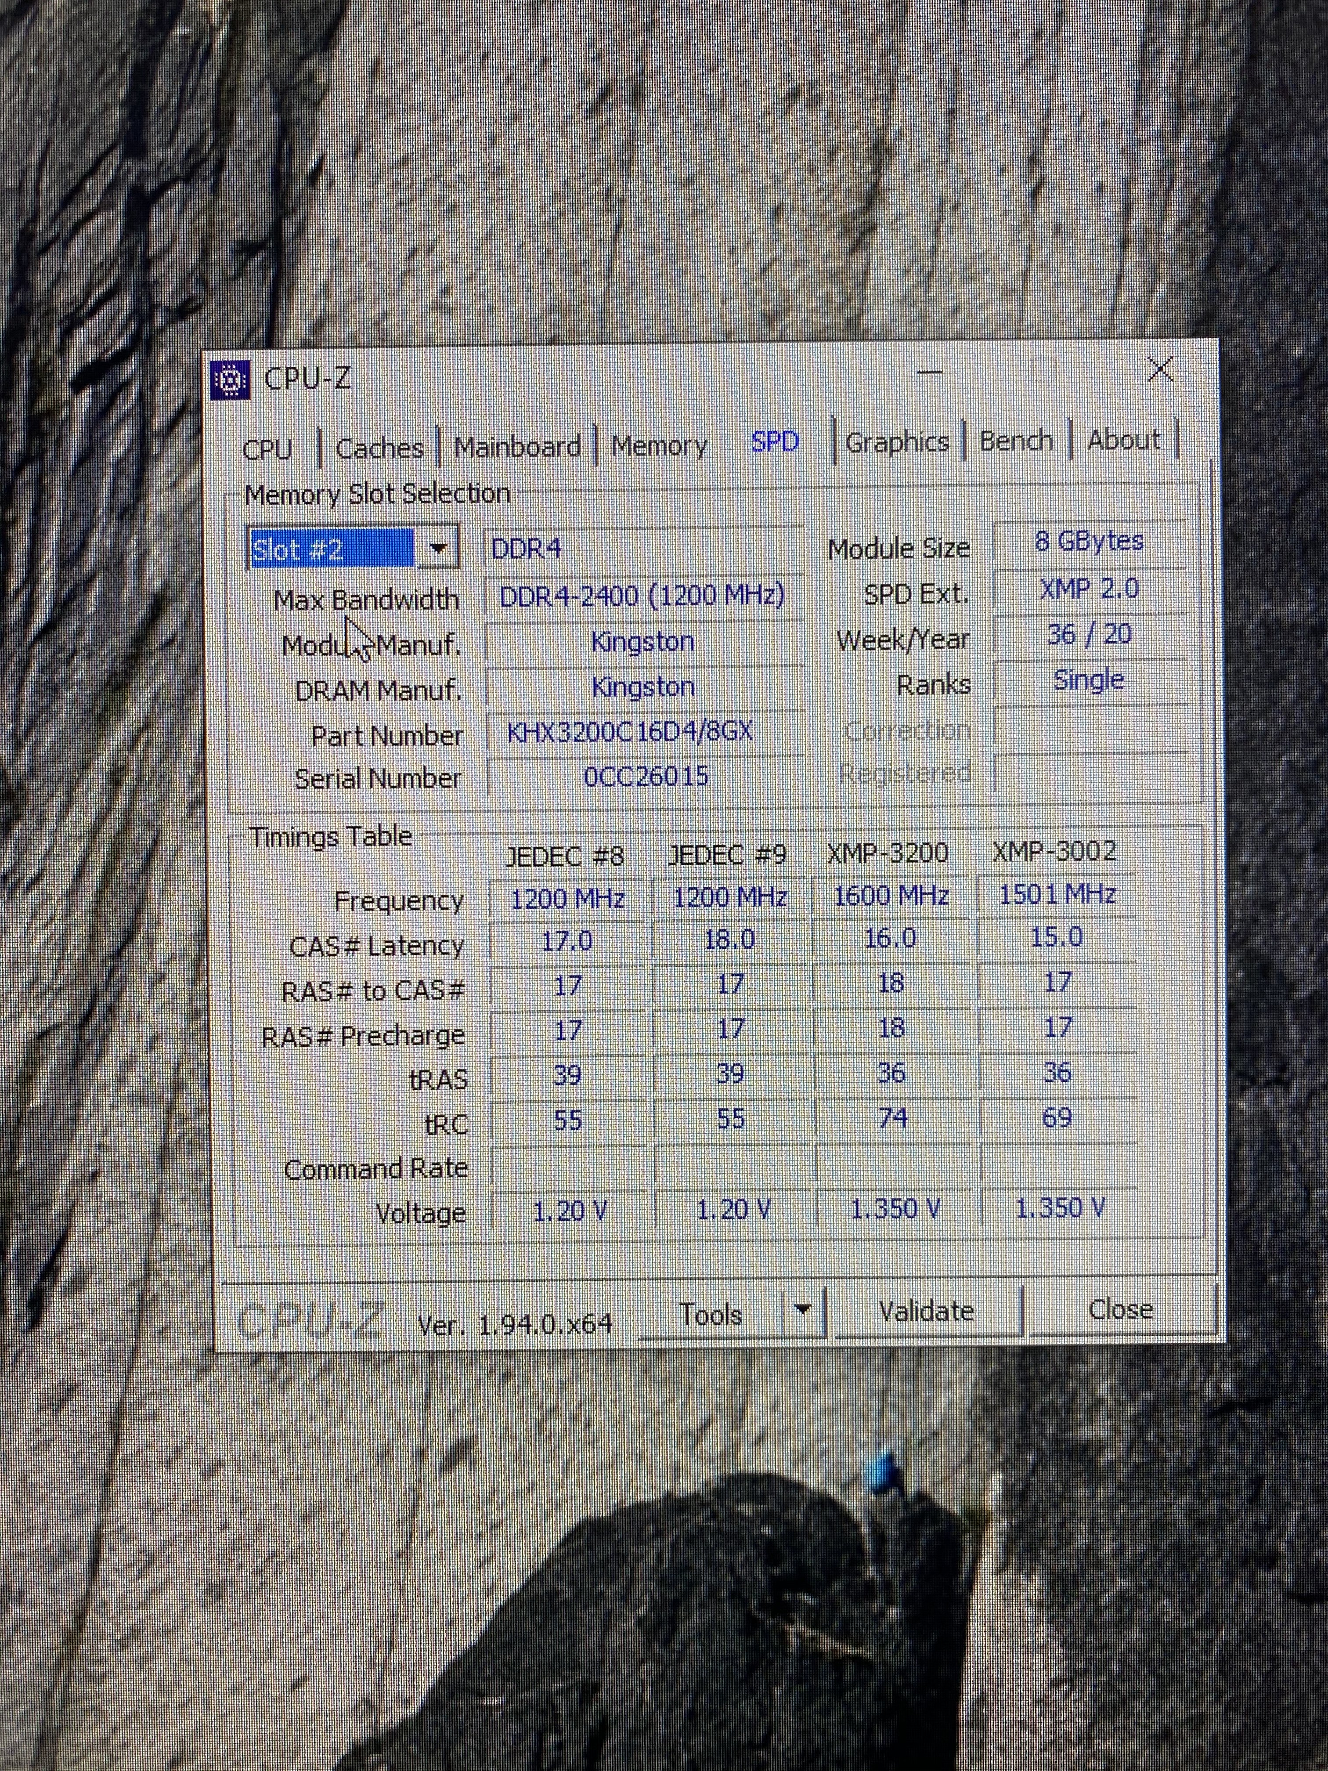This screenshot has height=1771, width=1328.
Task: Switch to the Memory tab
Action: click(659, 445)
